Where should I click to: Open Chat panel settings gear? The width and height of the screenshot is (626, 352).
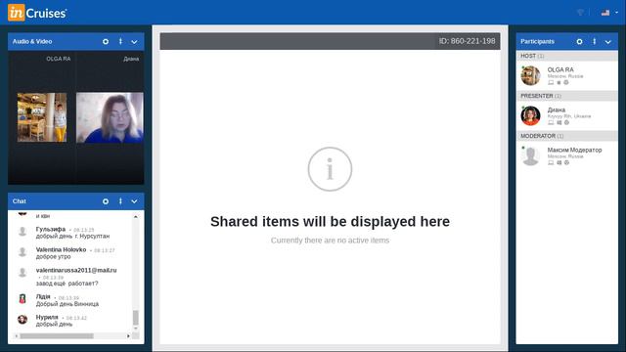pyautogui.click(x=106, y=201)
